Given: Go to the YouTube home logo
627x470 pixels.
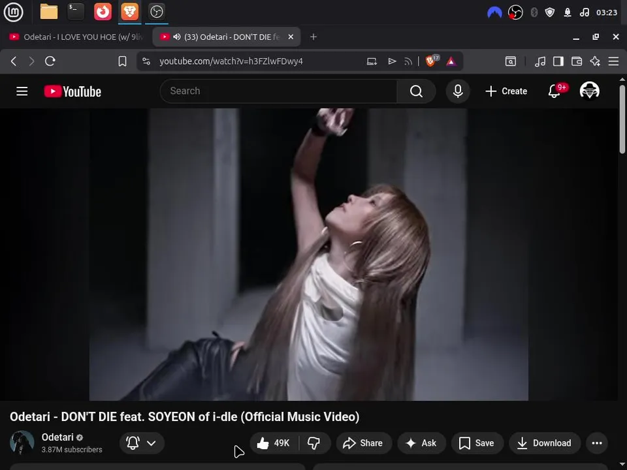Looking at the screenshot, I should [72, 91].
